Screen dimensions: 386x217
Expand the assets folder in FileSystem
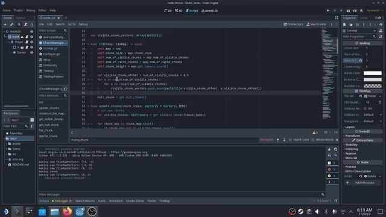(x=7, y=143)
